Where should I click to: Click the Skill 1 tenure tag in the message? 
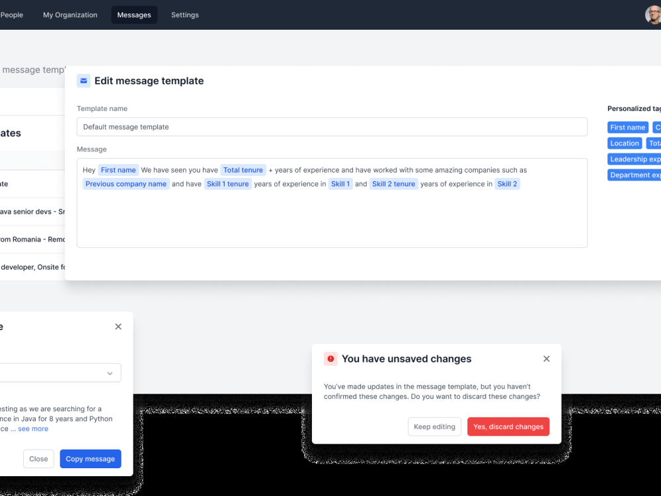point(227,184)
